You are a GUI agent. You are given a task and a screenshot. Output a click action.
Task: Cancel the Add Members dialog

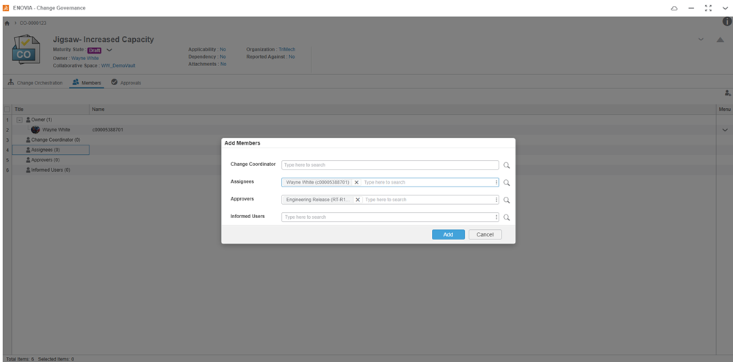(485, 235)
